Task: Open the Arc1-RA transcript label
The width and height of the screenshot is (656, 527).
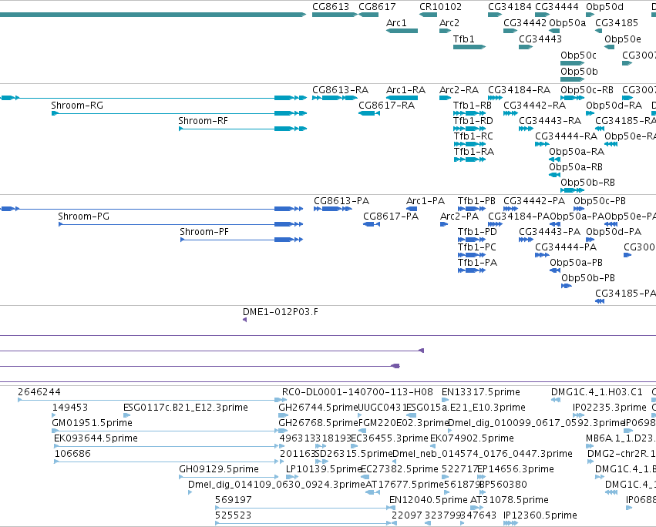Action: coord(405,90)
